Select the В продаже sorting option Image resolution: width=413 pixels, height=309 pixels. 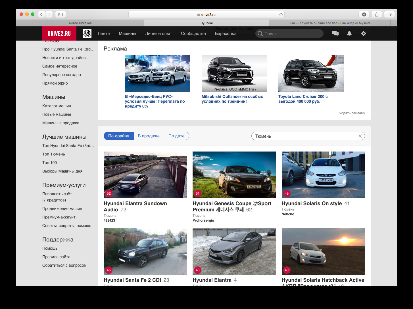[x=149, y=136]
